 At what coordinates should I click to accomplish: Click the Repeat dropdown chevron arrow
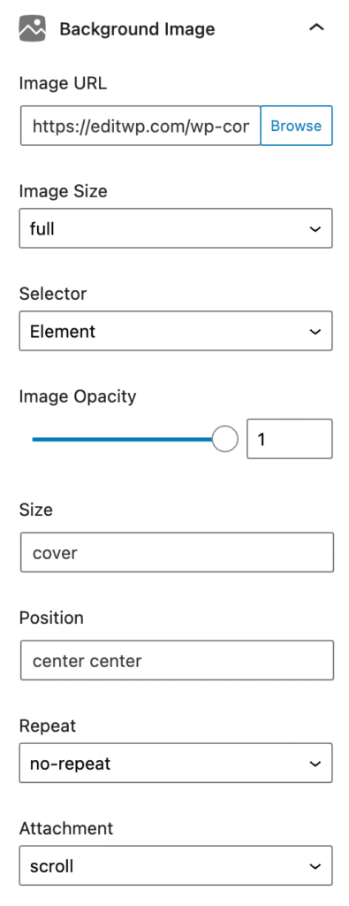(315, 764)
